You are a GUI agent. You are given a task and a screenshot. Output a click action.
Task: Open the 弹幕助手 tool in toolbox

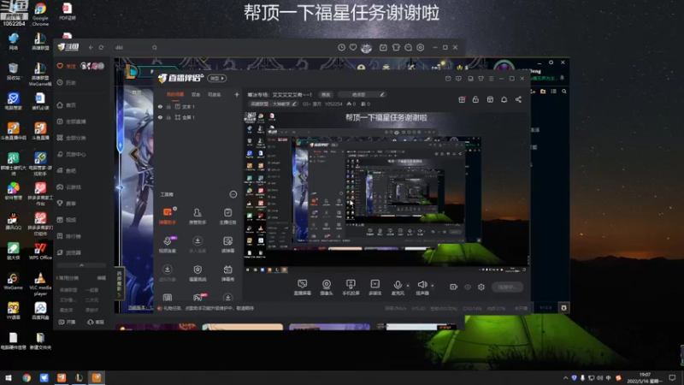[x=167, y=216]
